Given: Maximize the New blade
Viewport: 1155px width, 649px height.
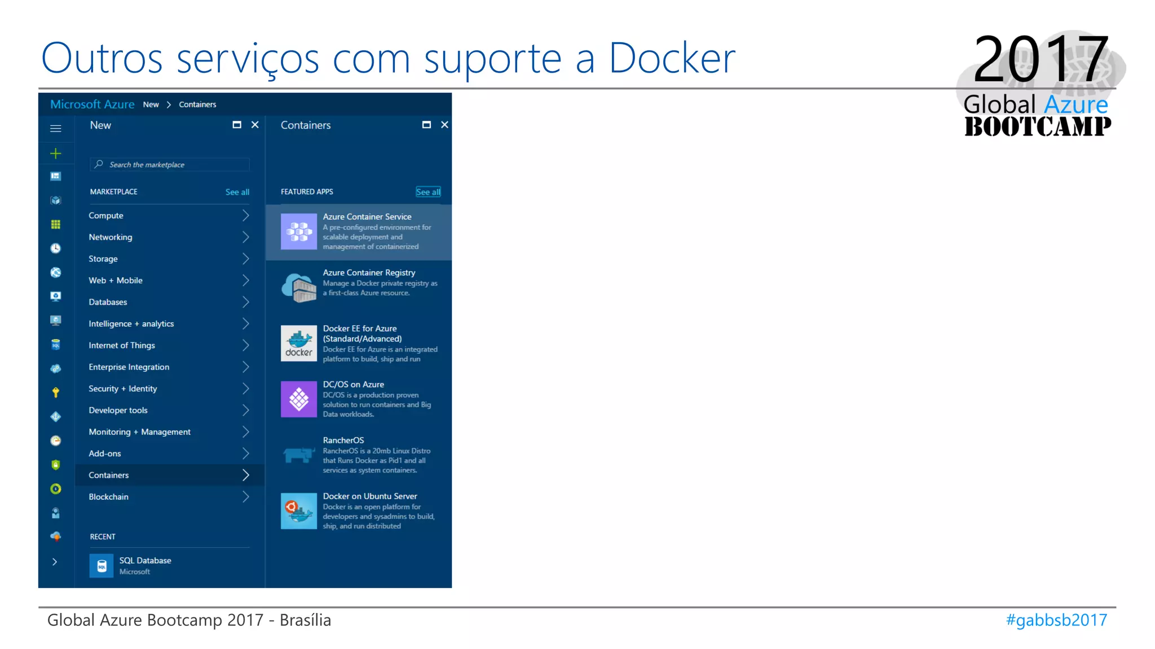Looking at the screenshot, I should pyautogui.click(x=237, y=125).
